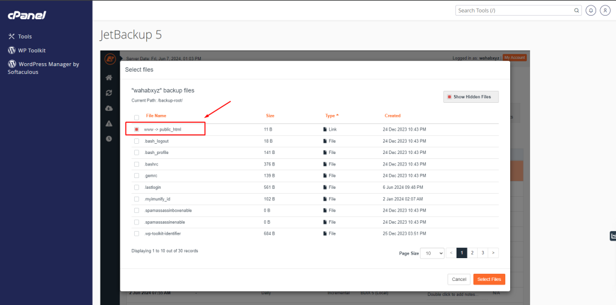Viewport: 616px width, 305px height.
Task: Check the .bash_logout file checkbox
Action: [x=137, y=141]
